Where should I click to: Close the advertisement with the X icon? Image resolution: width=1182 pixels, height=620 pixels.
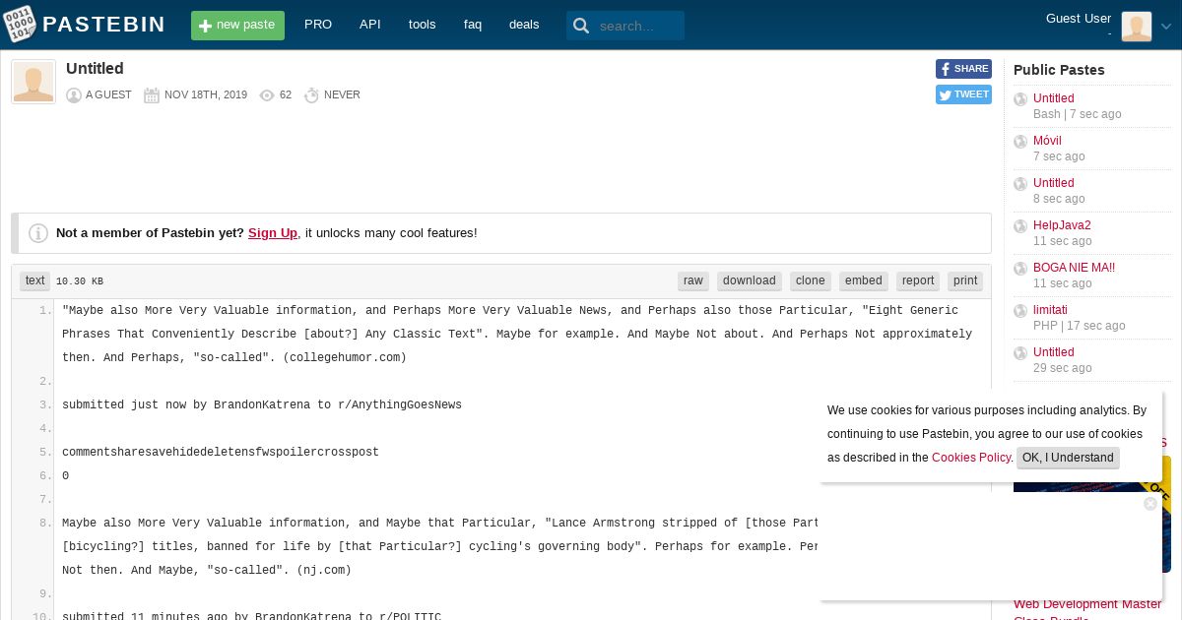tap(1150, 504)
